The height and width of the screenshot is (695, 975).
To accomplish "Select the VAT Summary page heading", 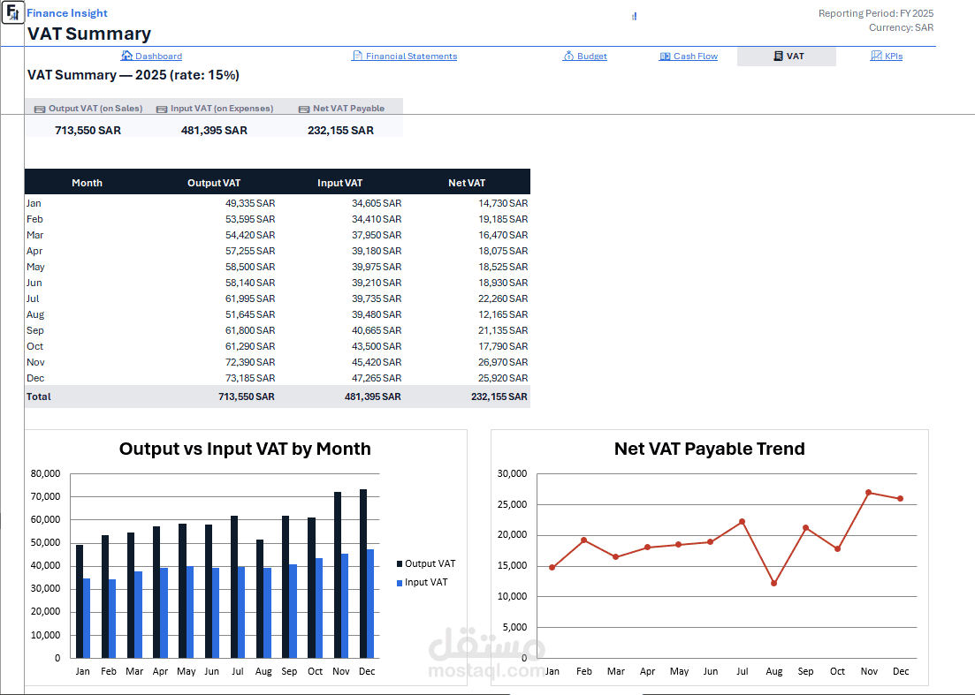I will click(89, 34).
